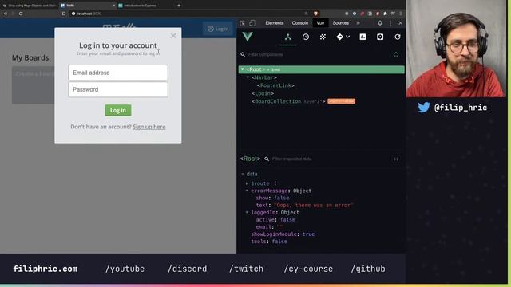
Task: Collapse the Navbar component node
Action: point(248,77)
